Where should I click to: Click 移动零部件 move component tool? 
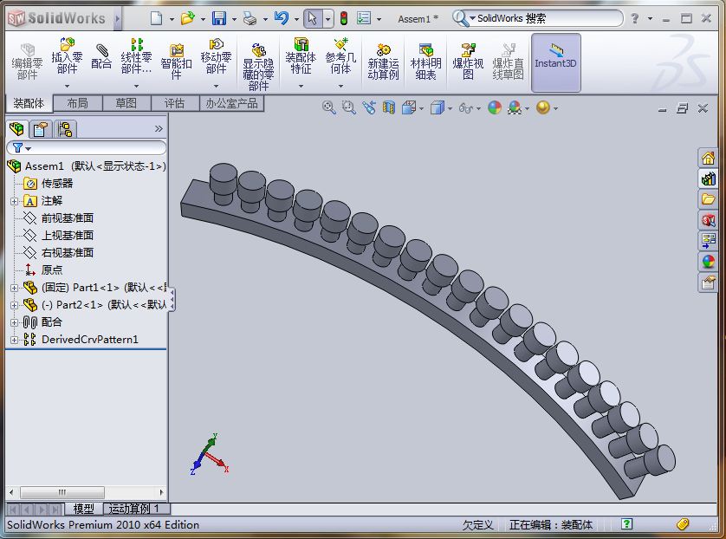click(216, 57)
